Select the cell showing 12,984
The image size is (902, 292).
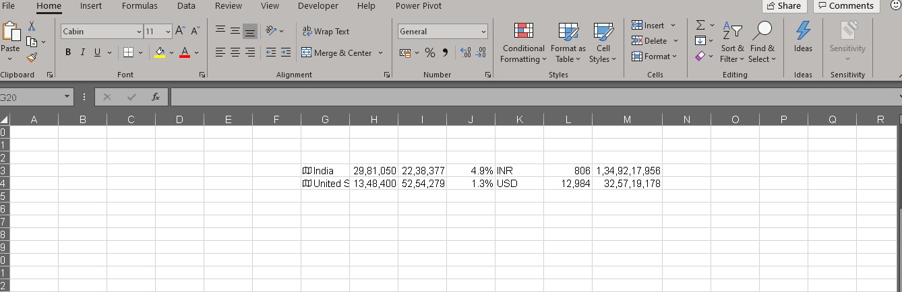[568, 184]
